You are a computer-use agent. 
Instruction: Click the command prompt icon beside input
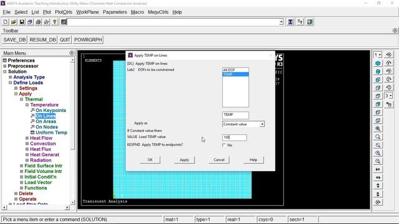[64, 22]
